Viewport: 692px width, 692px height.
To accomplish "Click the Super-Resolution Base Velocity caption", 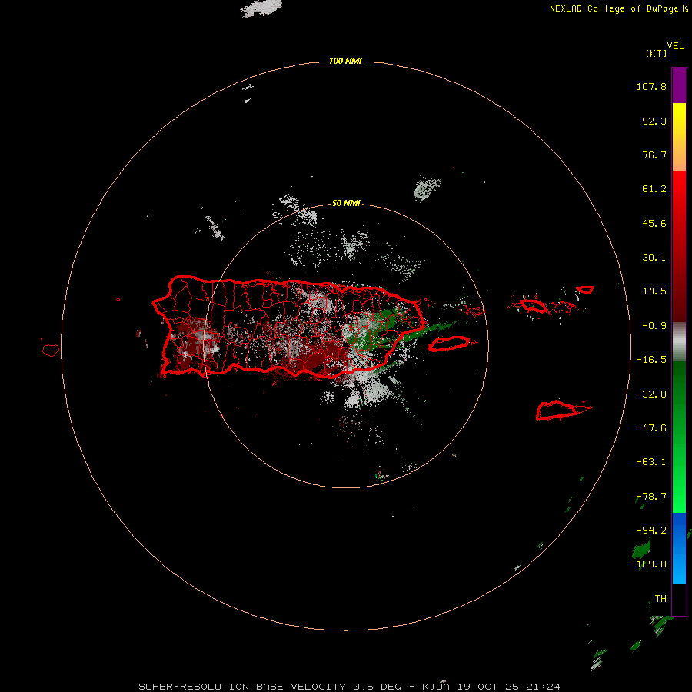I will pos(350,687).
